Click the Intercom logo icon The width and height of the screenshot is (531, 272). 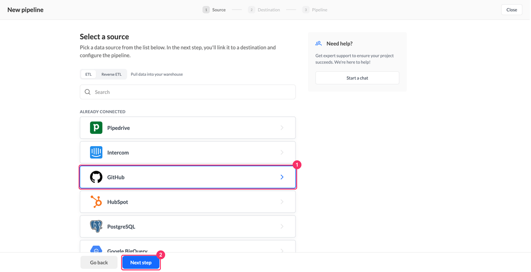[96, 152]
